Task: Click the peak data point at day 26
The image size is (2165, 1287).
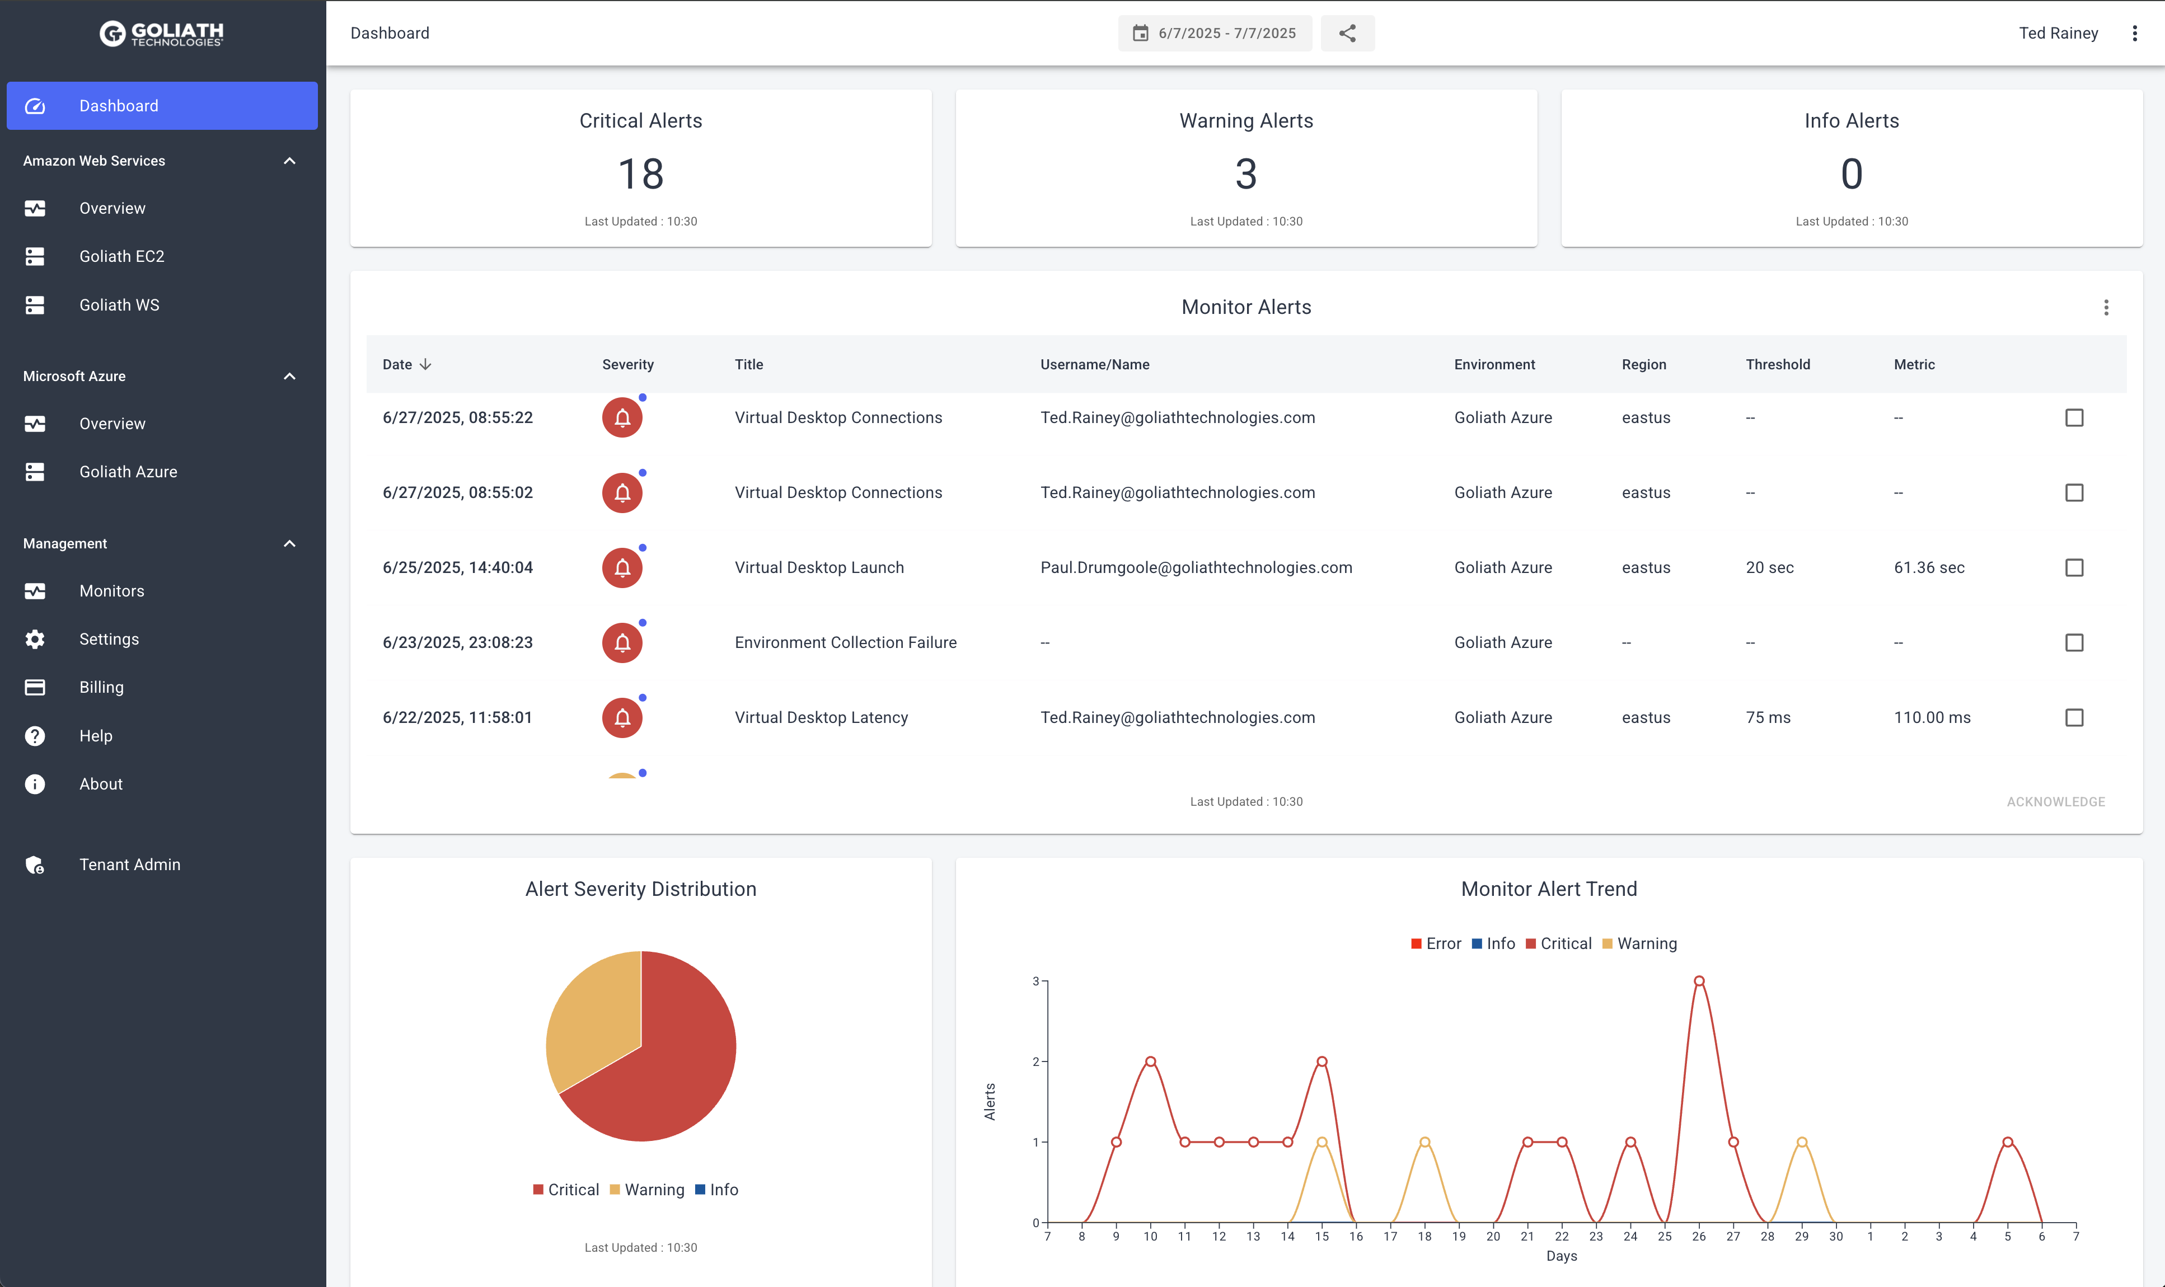Action: coord(1699,981)
